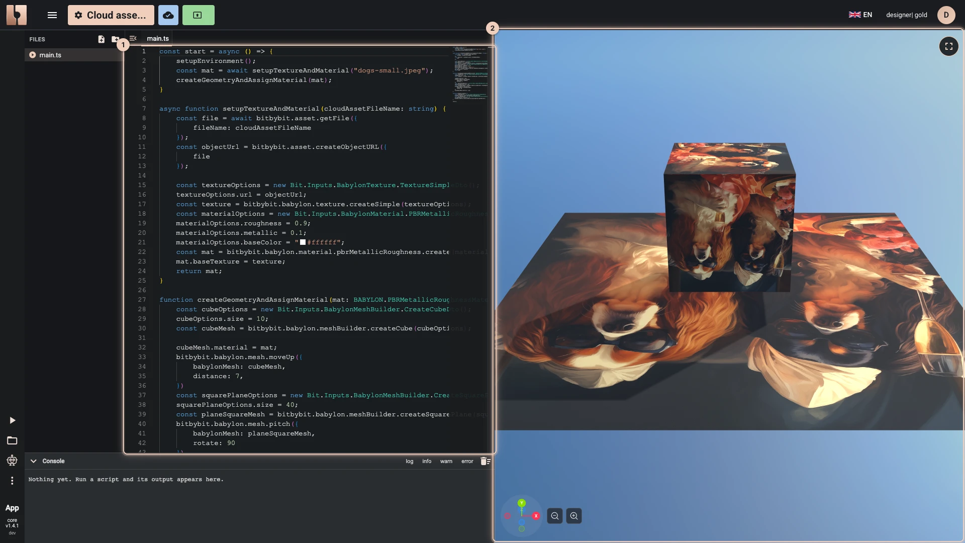Click the line 27 createGeometryAndAssignMaterial function text

(262, 300)
